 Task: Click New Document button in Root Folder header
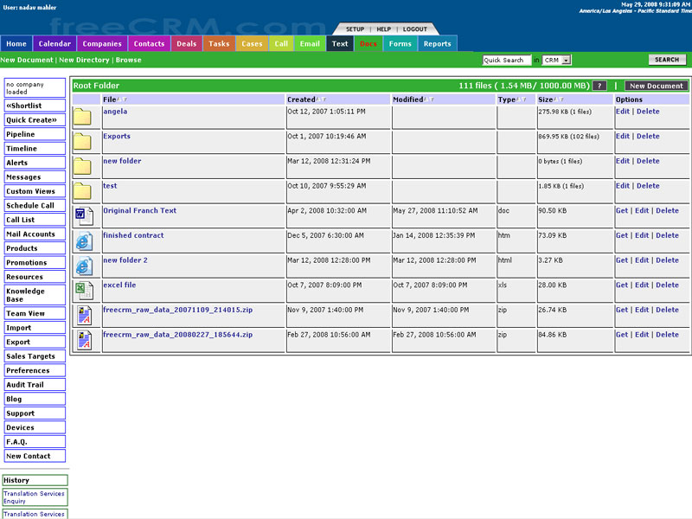coord(657,86)
